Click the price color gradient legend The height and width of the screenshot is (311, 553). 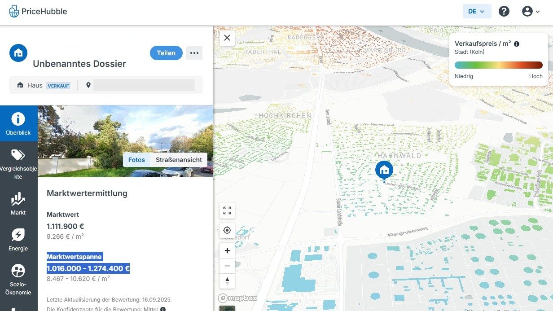click(499, 65)
